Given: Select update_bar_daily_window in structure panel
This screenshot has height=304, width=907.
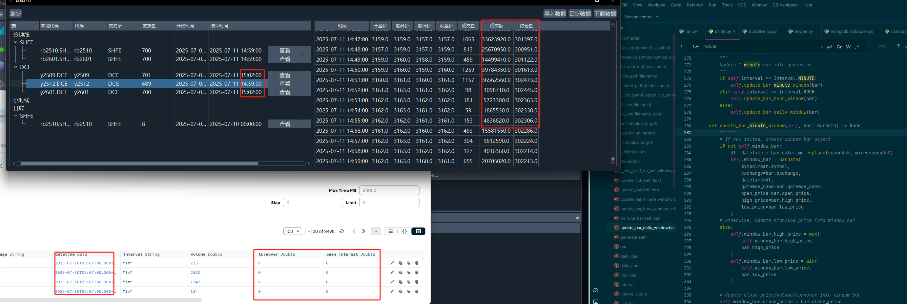Looking at the screenshot, I should coord(645,227).
